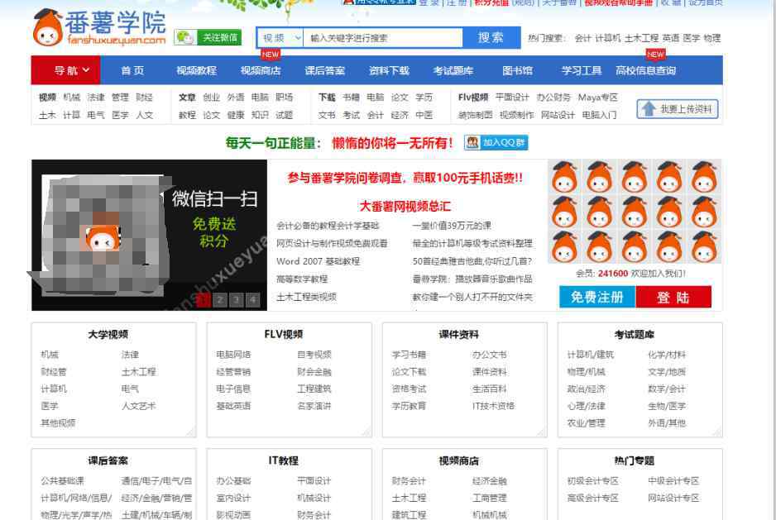Click 学习书籍 in the 课件资料 card
Screen dimensions: 776x520
(409, 355)
